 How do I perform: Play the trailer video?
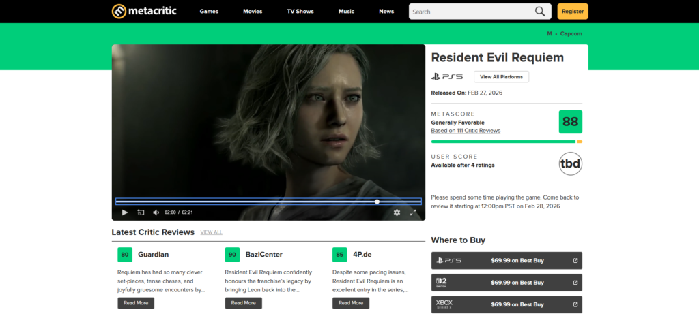125,212
